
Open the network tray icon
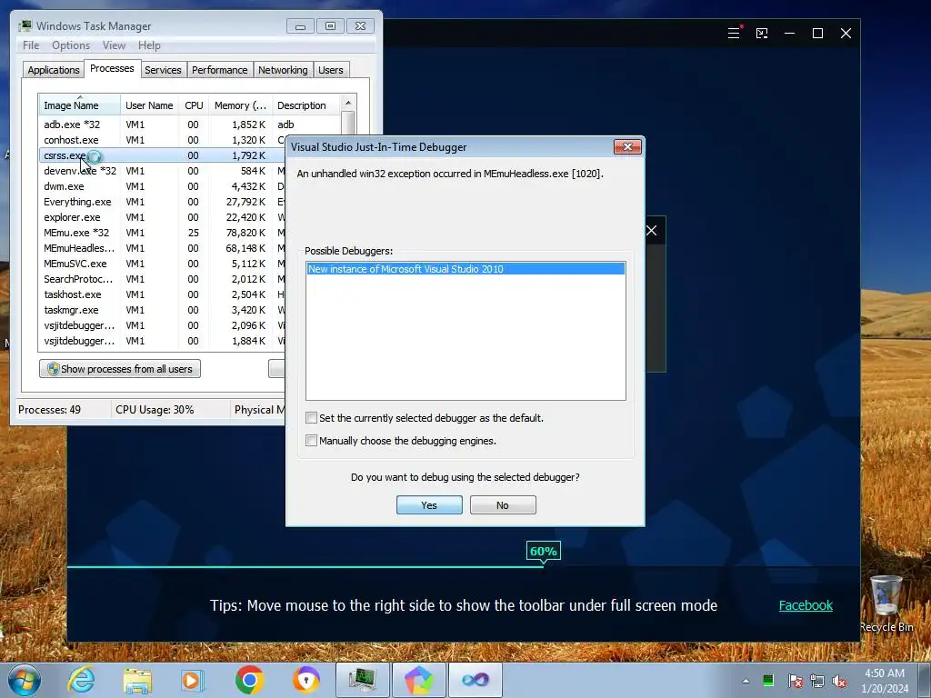(817, 681)
